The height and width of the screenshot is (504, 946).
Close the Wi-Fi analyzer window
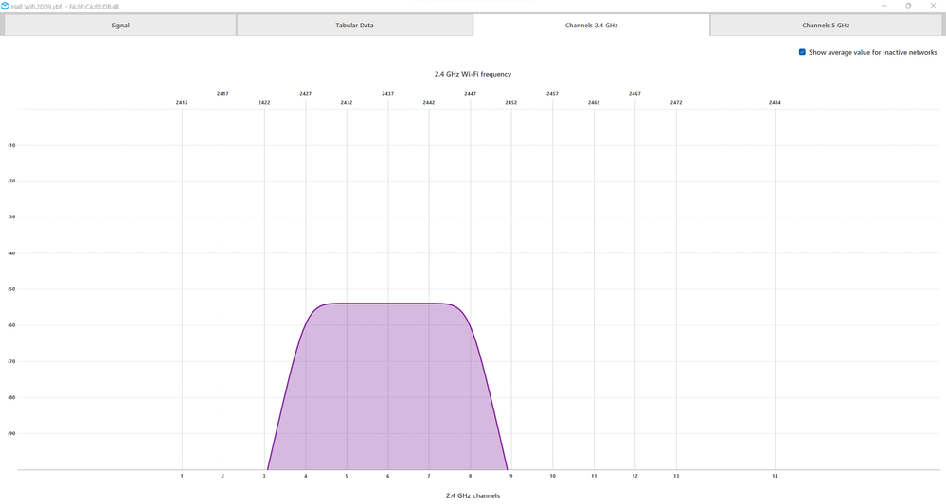935,6
